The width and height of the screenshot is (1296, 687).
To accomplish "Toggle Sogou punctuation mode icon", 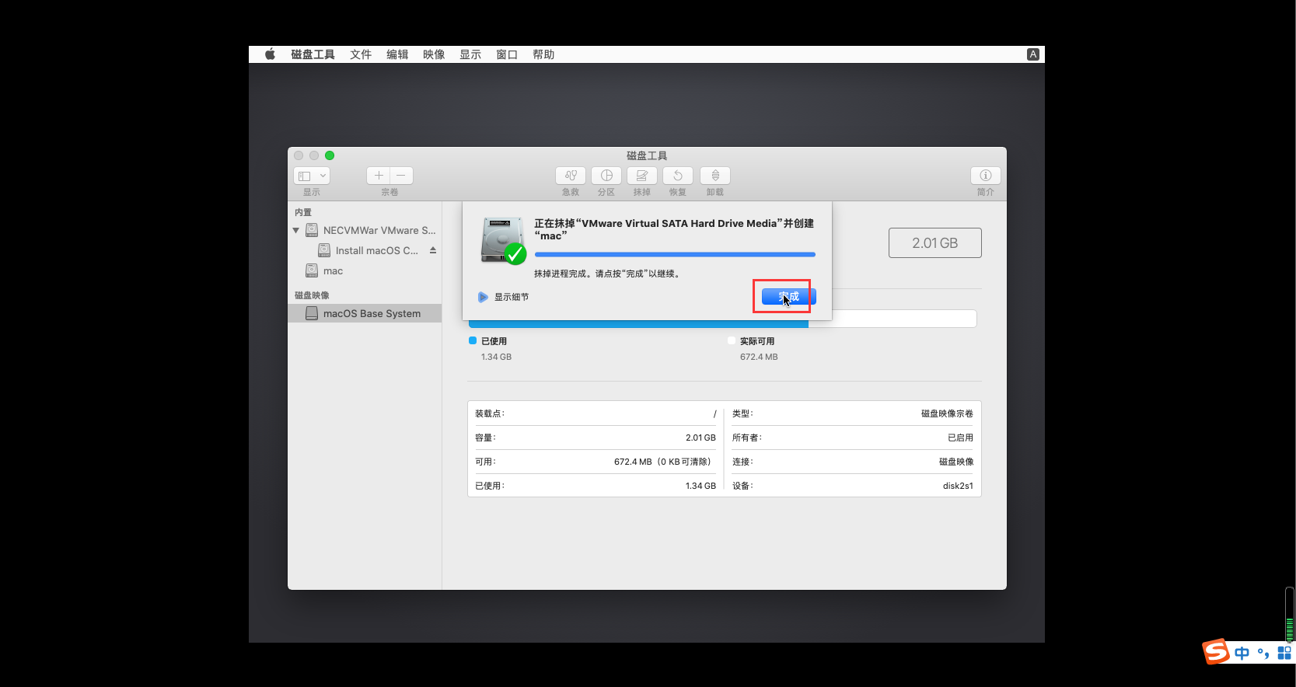I will [1263, 653].
